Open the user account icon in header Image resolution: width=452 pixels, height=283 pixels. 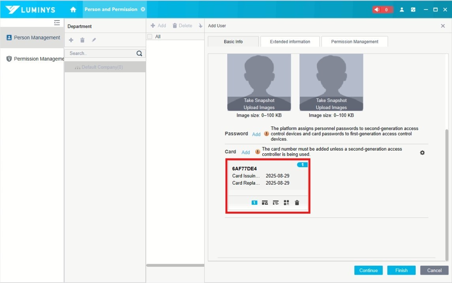tap(402, 9)
